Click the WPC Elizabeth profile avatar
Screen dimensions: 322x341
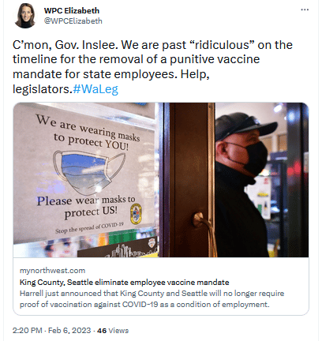25,16
